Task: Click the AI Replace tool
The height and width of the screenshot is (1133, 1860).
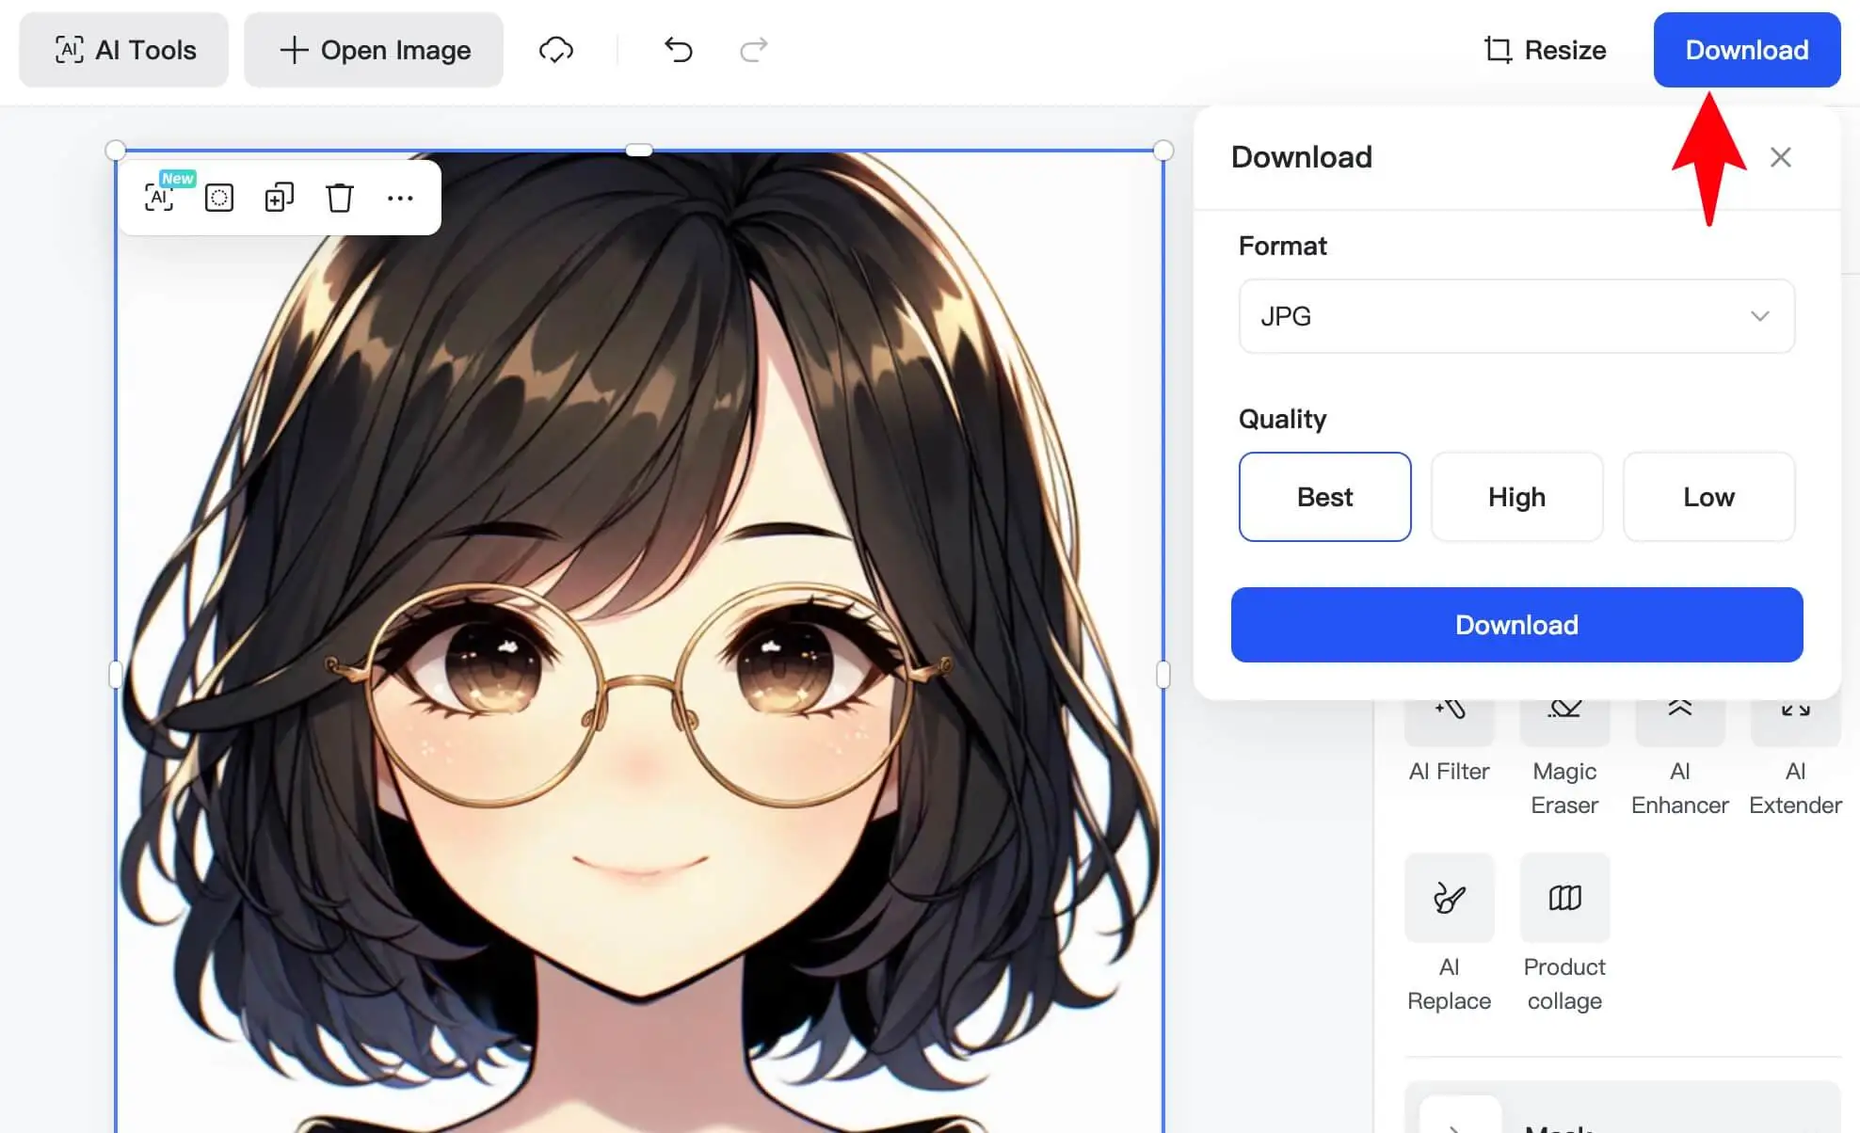Action: tap(1448, 898)
